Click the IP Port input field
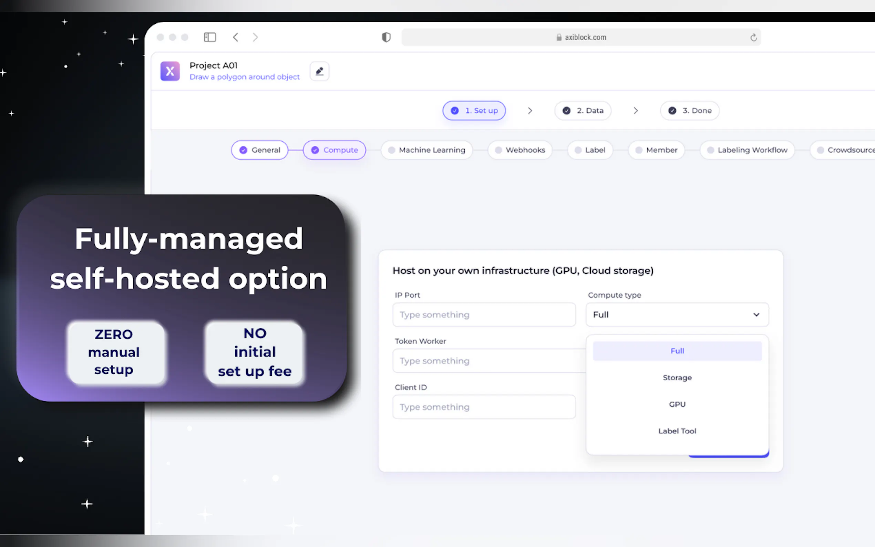Viewport: 875px width, 547px height. coord(484,315)
